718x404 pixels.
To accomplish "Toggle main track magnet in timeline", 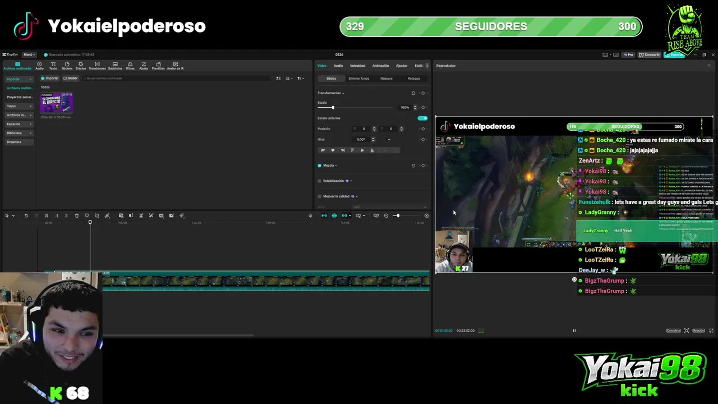I will [x=324, y=215].
